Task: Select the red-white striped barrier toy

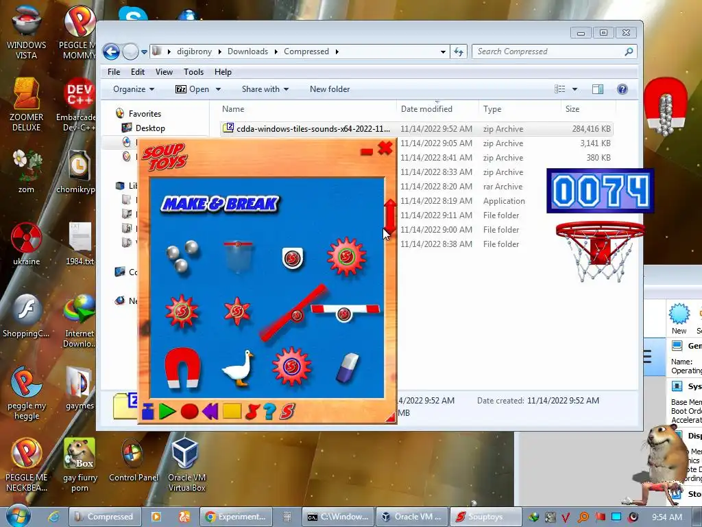Action: [346, 311]
